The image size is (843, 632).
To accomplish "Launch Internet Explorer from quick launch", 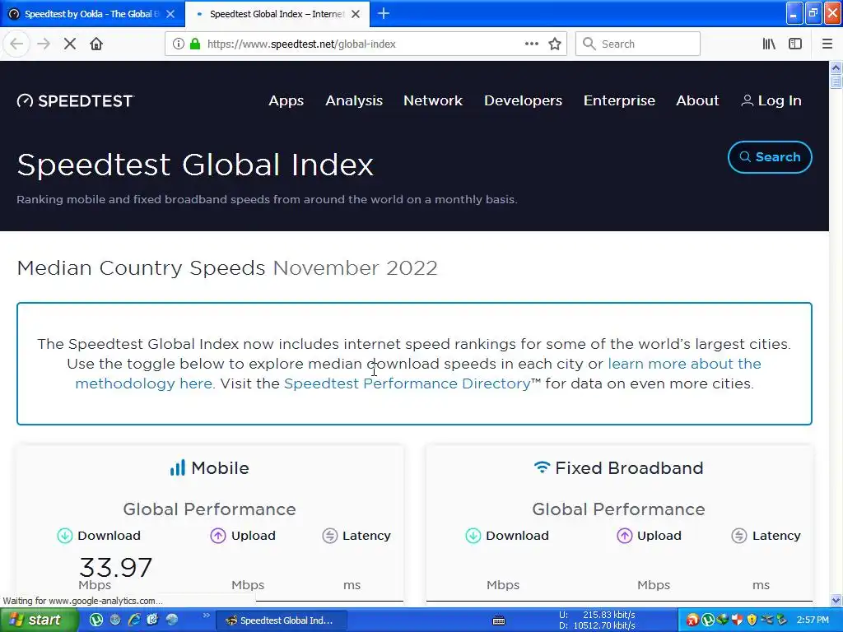I will [134, 620].
